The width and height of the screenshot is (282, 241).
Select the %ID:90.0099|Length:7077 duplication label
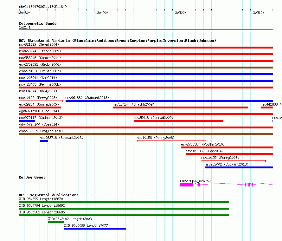click(86, 225)
